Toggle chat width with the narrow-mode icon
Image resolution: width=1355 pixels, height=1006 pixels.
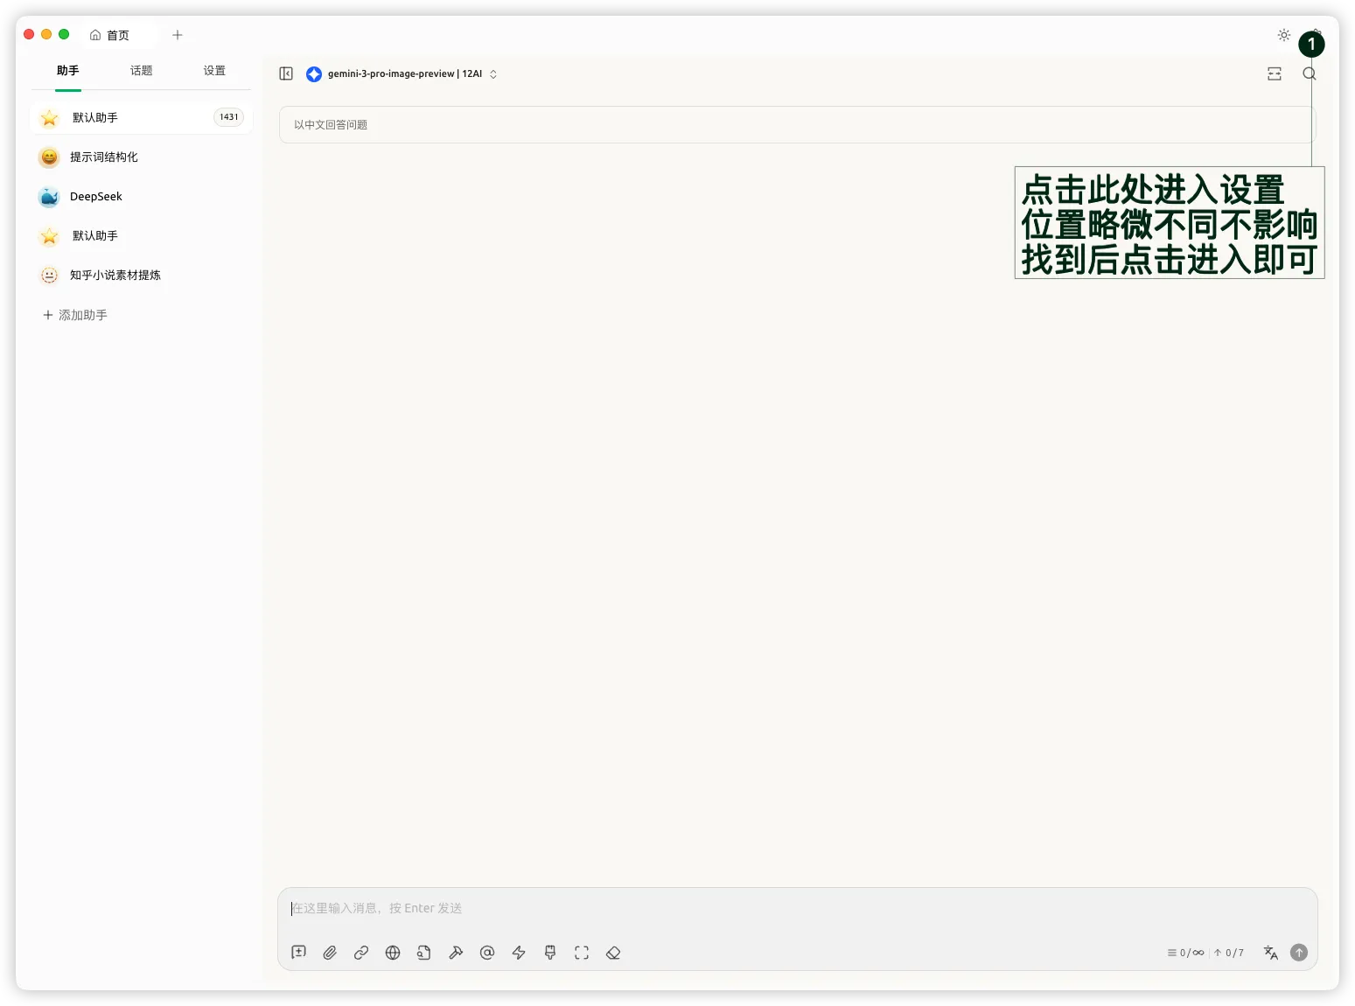pyautogui.click(x=1275, y=73)
